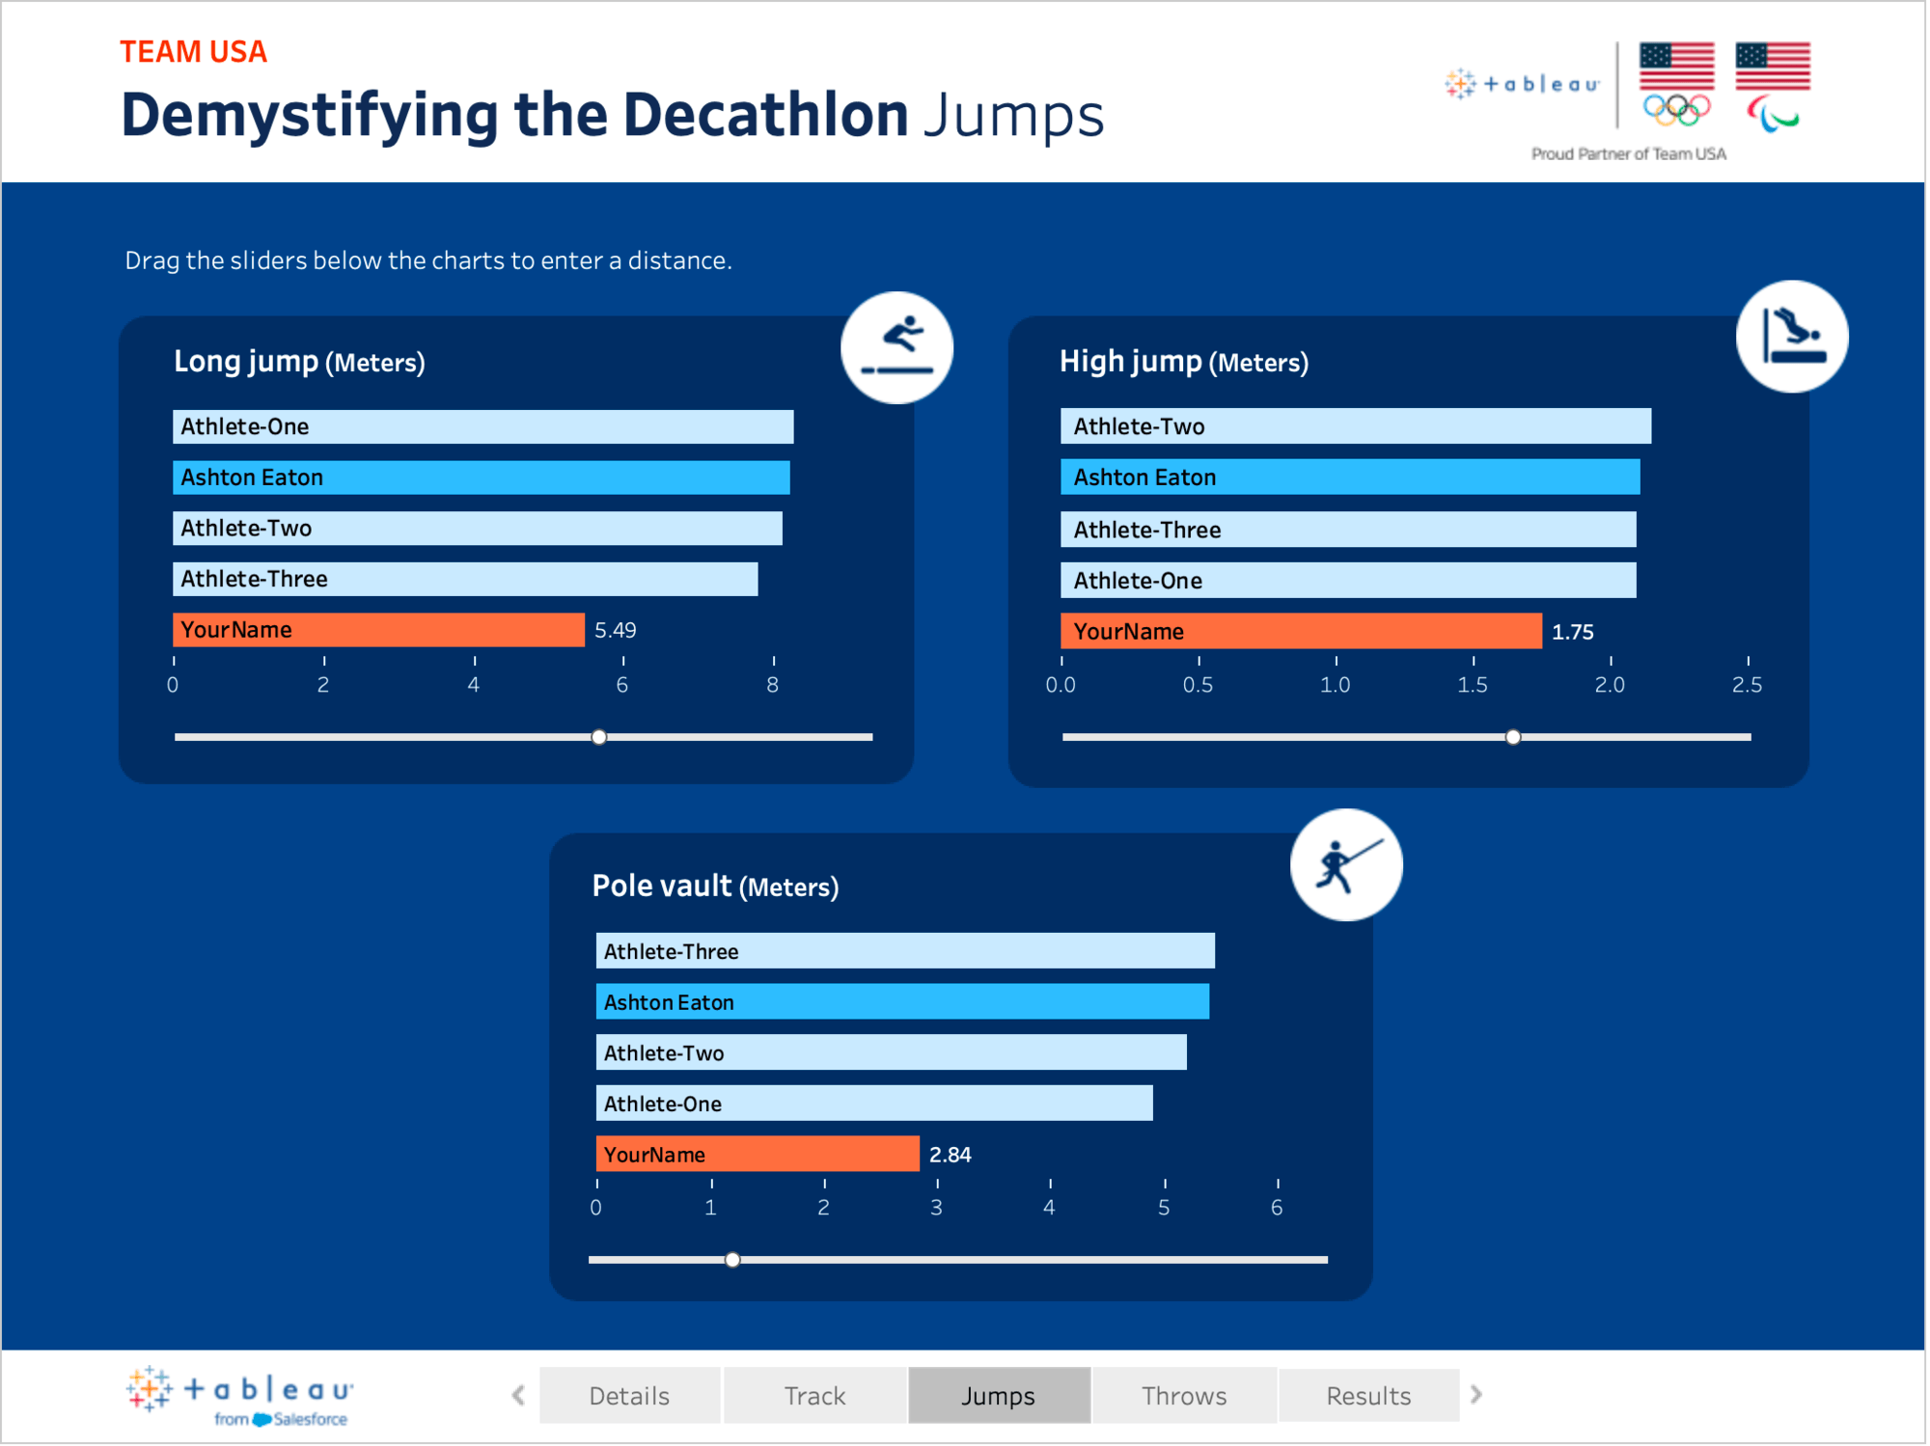Select Athlete-Three bar in Pole vault chart
Screen dimensions: 1930x1446
click(x=905, y=952)
